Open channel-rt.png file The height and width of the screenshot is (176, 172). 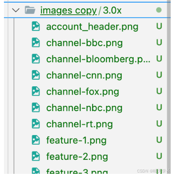point(79,125)
